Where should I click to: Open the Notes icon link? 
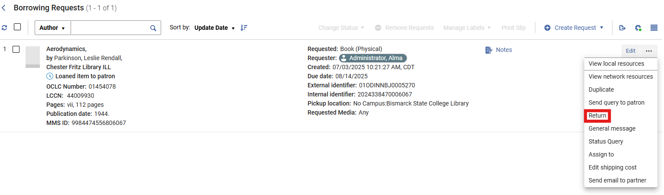coord(499,50)
